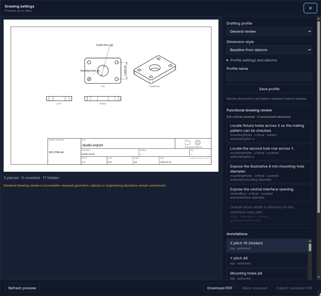Select the Mounting holes ⌀9 annotation
This screenshot has height=296, width=321.
(x=267, y=274)
